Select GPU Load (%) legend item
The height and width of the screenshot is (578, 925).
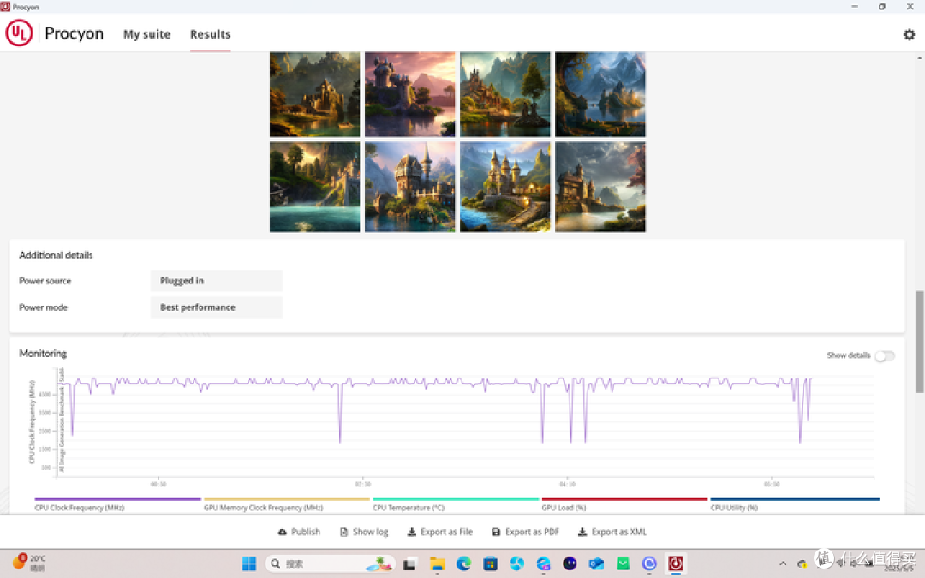(624, 504)
